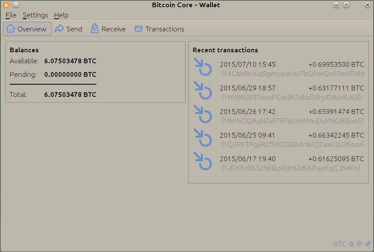Click the network connections icon in the status bar
Screen dimensions: 374x252
(x=359, y=244)
